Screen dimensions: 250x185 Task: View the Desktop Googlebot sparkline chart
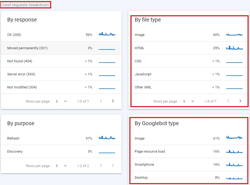[234, 177]
